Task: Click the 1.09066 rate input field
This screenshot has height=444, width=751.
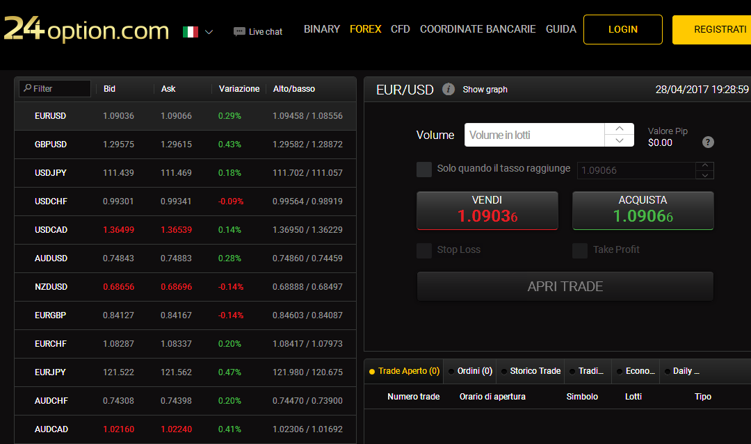Action: pyautogui.click(x=636, y=170)
